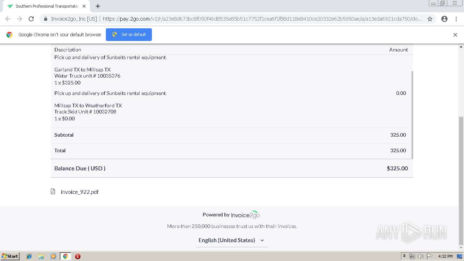Click the browser back arrow

(8, 19)
